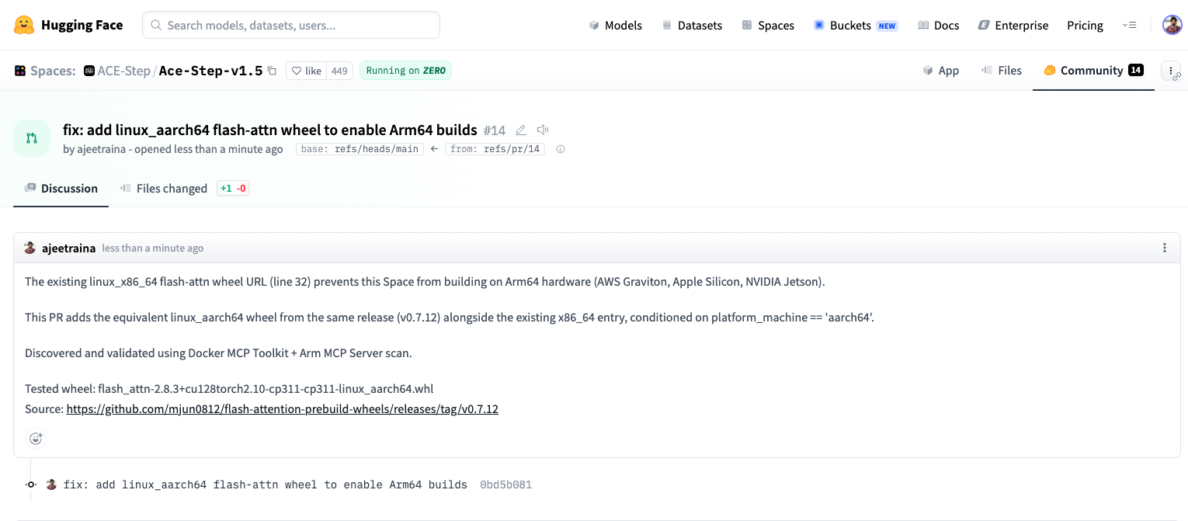Screen dimensions: 1188x521
Task: Switch to the Files changed tab
Action: tap(172, 188)
